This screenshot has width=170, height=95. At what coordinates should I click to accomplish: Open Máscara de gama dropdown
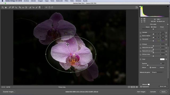pos(157,72)
